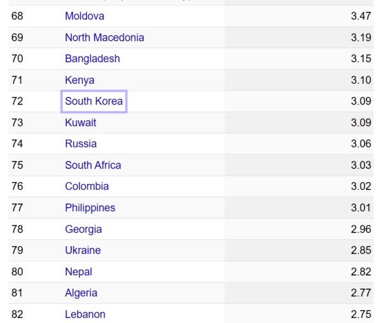Open the Kuwait country link
Viewport: 381px width, 323px height.
(81, 122)
